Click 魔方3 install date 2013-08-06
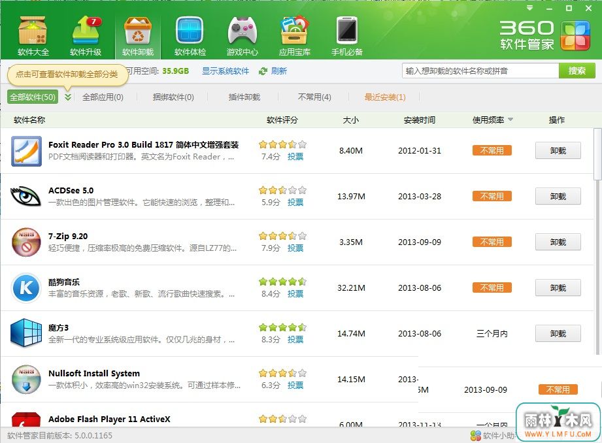The width and height of the screenshot is (602, 443). click(x=420, y=334)
